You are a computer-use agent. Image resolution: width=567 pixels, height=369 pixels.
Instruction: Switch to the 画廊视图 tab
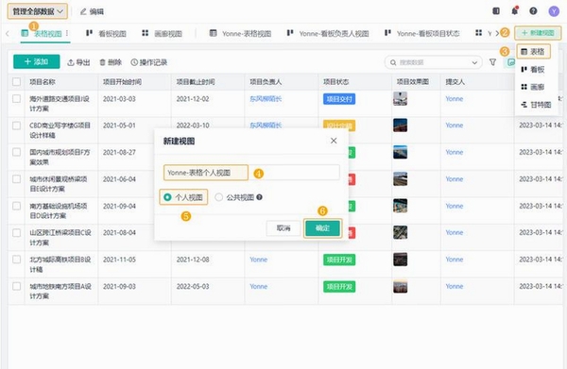[x=162, y=34]
